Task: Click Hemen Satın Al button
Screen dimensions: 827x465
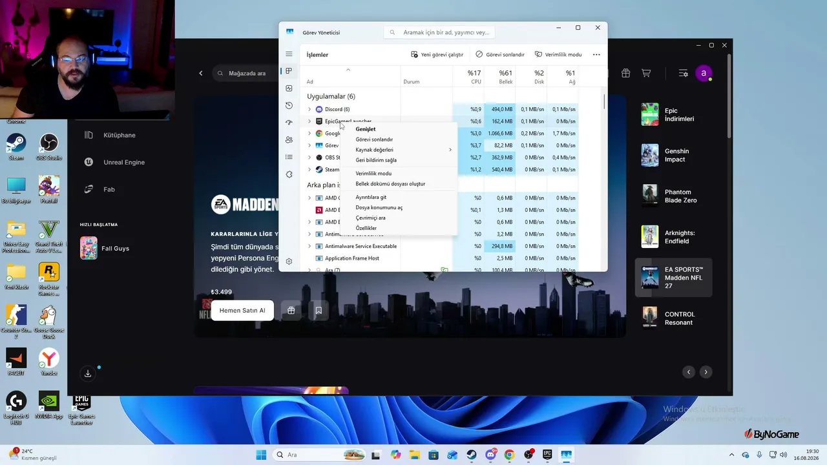Action: [x=242, y=311]
